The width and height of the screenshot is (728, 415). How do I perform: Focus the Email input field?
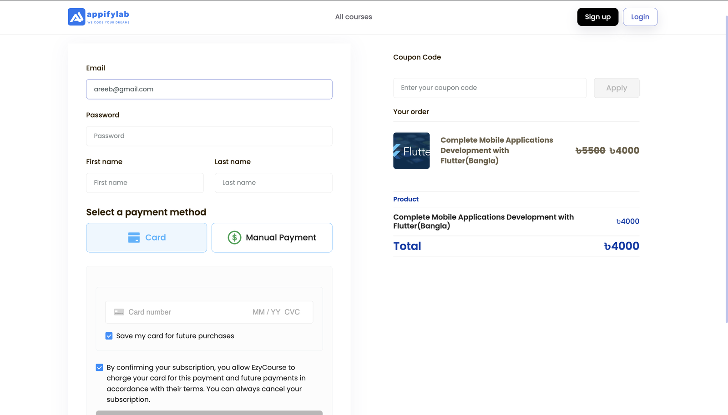[x=209, y=90]
